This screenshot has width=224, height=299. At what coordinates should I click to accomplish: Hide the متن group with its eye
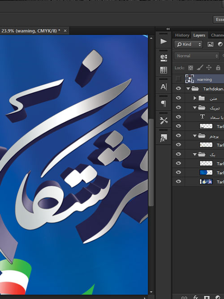click(x=178, y=98)
